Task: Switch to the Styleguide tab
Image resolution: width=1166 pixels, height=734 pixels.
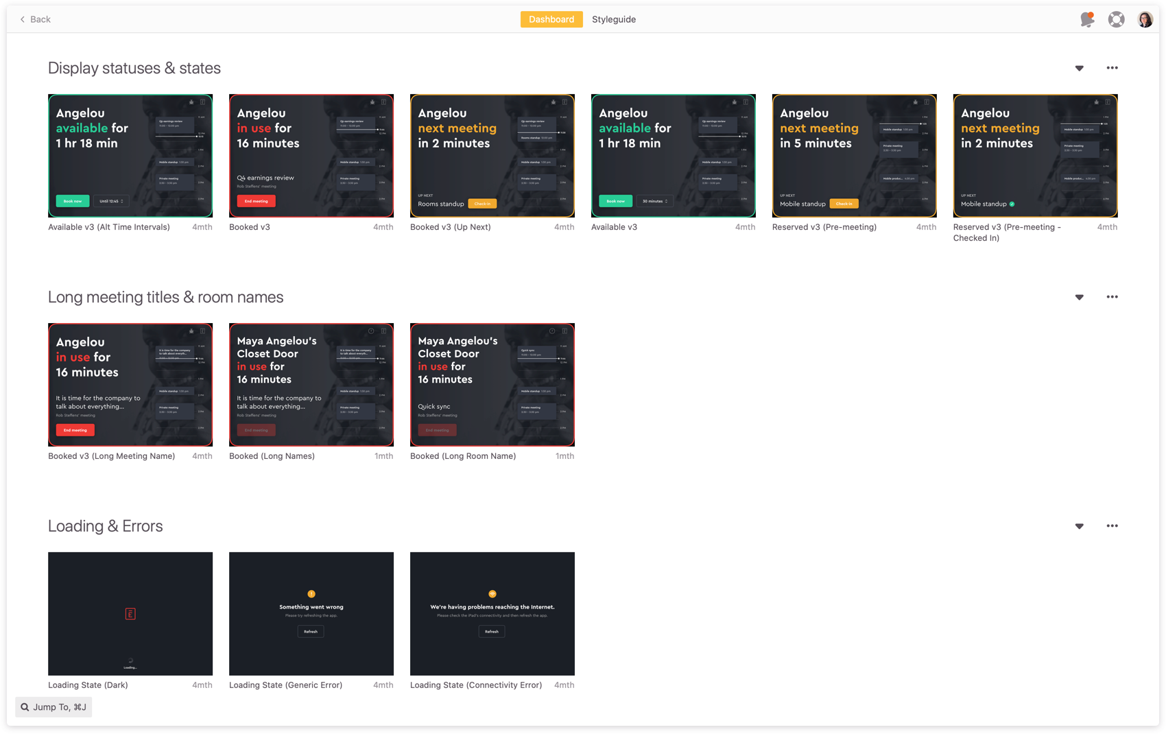Action: click(x=614, y=19)
